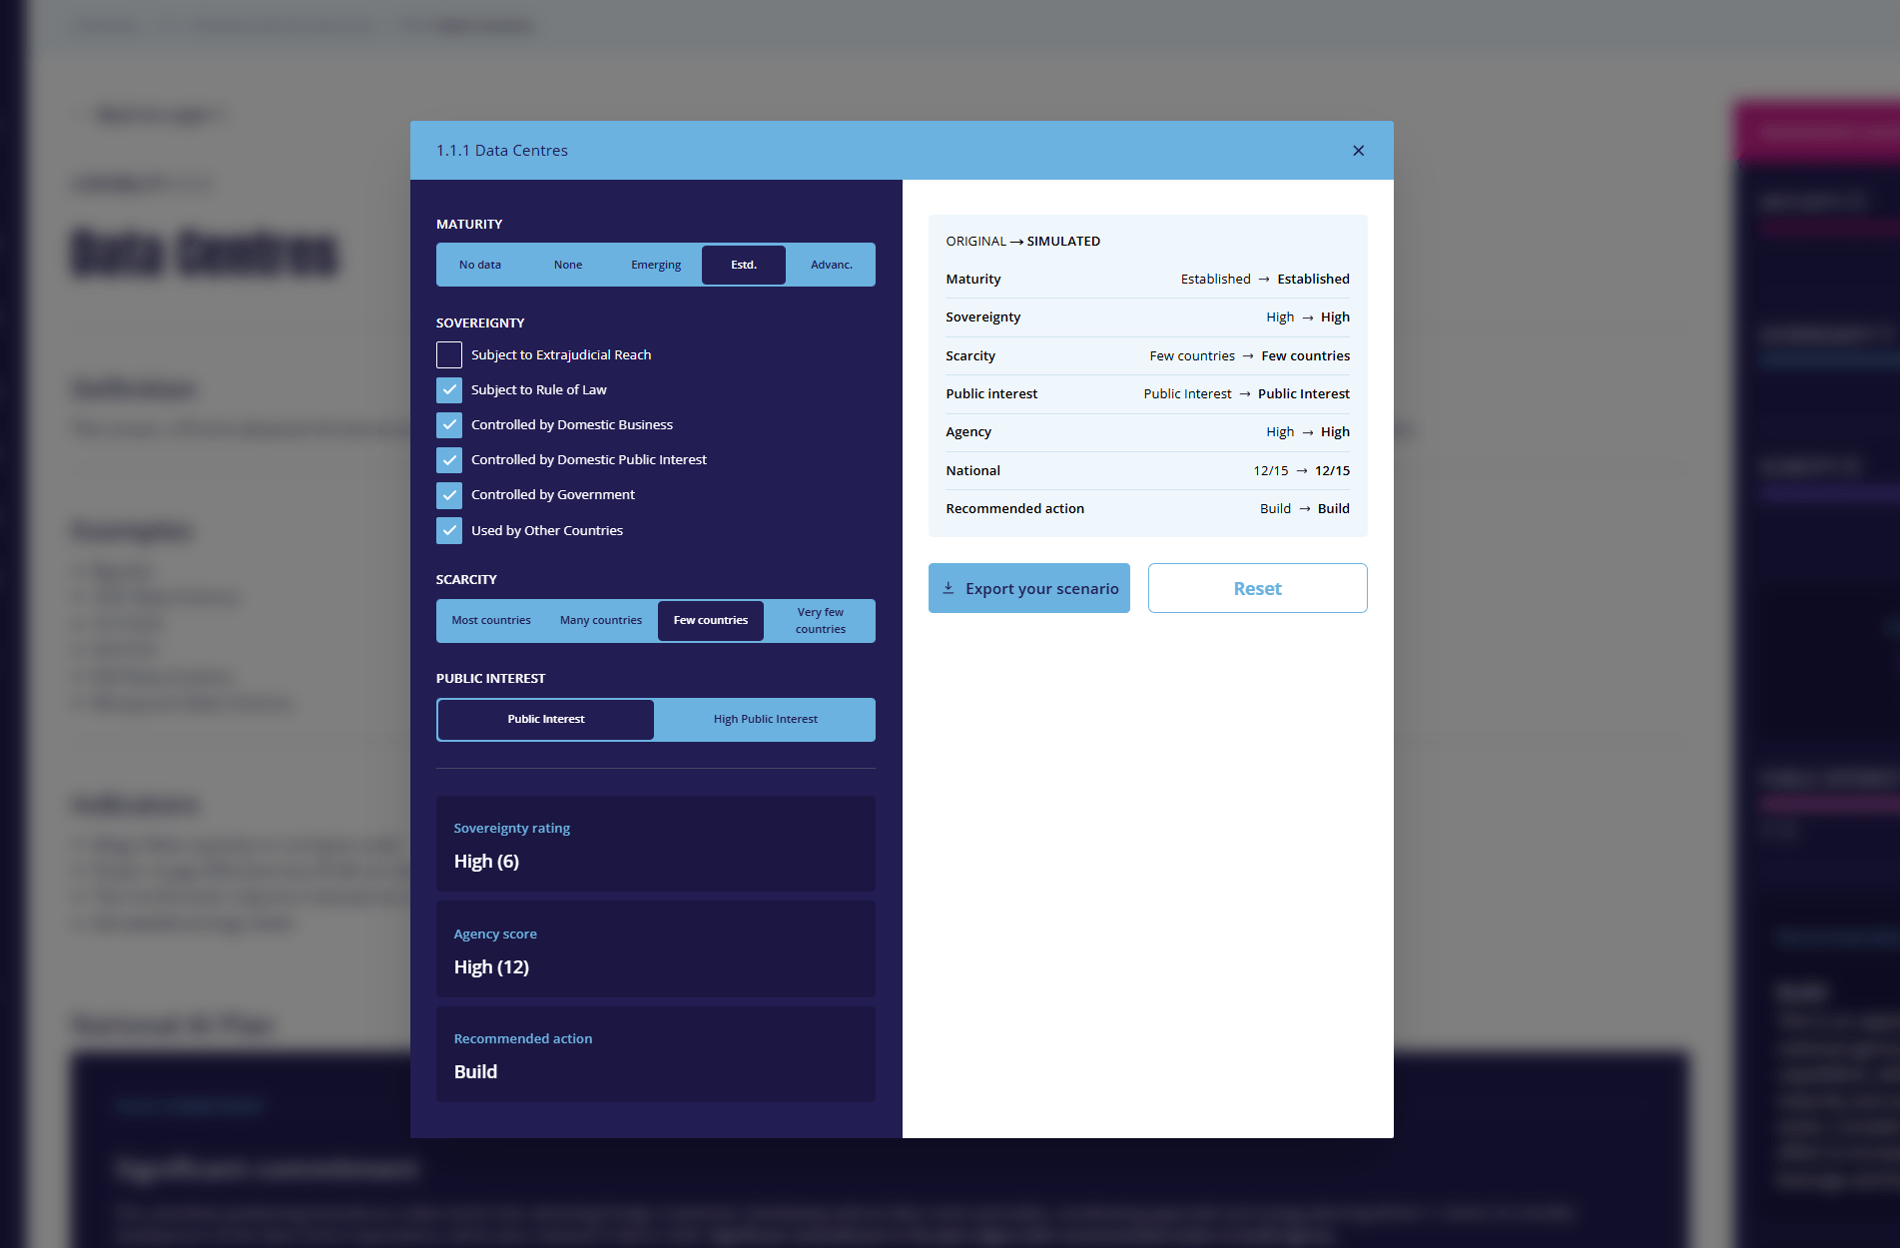Export your scenario
1900x1248 pixels.
click(x=1029, y=588)
